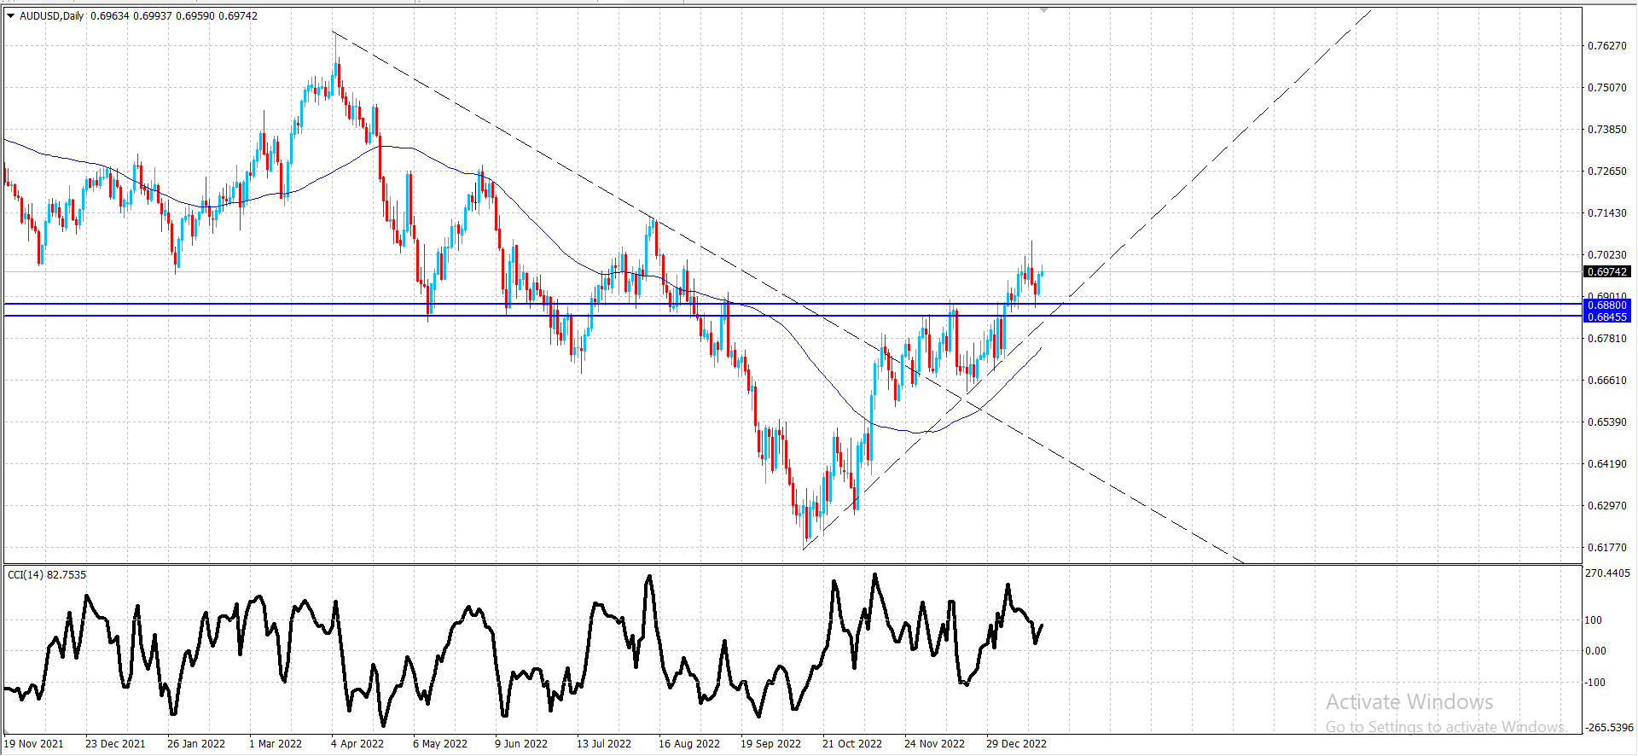This screenshot has height=756, width=1638.
Task: Click the 0.76270 price scale value
Action: pos(1607,46)
